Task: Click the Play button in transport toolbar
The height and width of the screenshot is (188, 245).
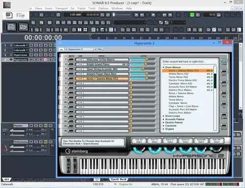Action: click(153, 15)
